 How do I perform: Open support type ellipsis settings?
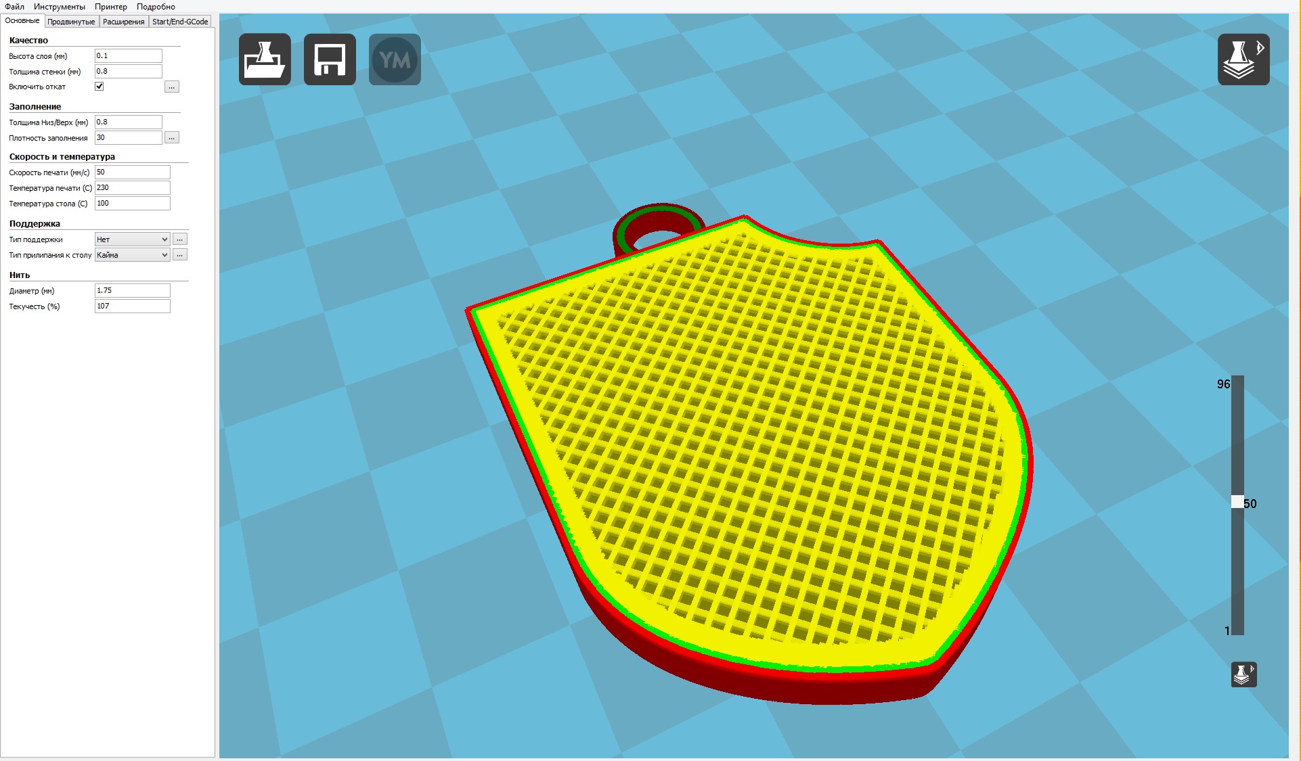(180, 239)
